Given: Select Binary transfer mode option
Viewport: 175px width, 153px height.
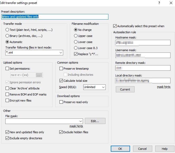Looking at the screenshot, I should click(7, 36).
